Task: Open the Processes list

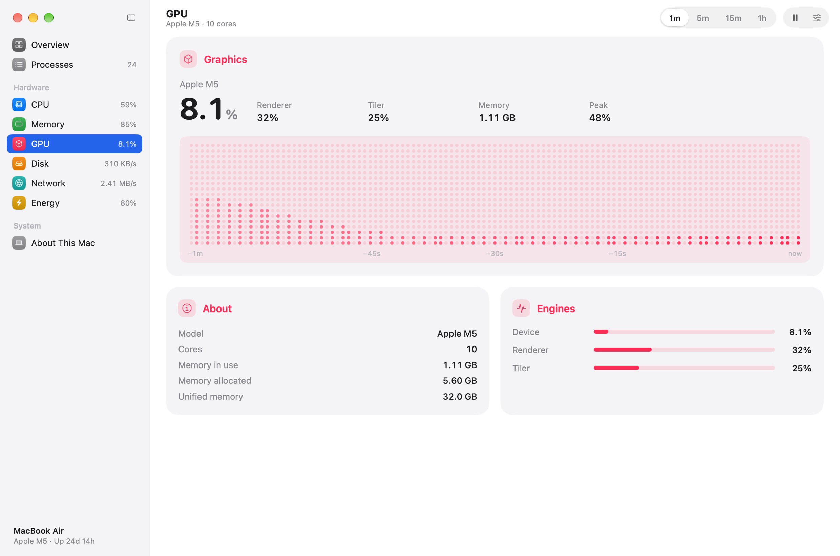Action: 75,64
